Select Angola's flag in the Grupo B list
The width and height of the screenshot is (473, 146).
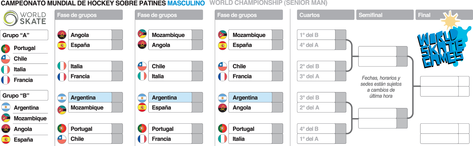pos(6,129)
